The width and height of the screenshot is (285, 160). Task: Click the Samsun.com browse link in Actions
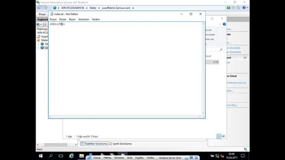point(236,83)
